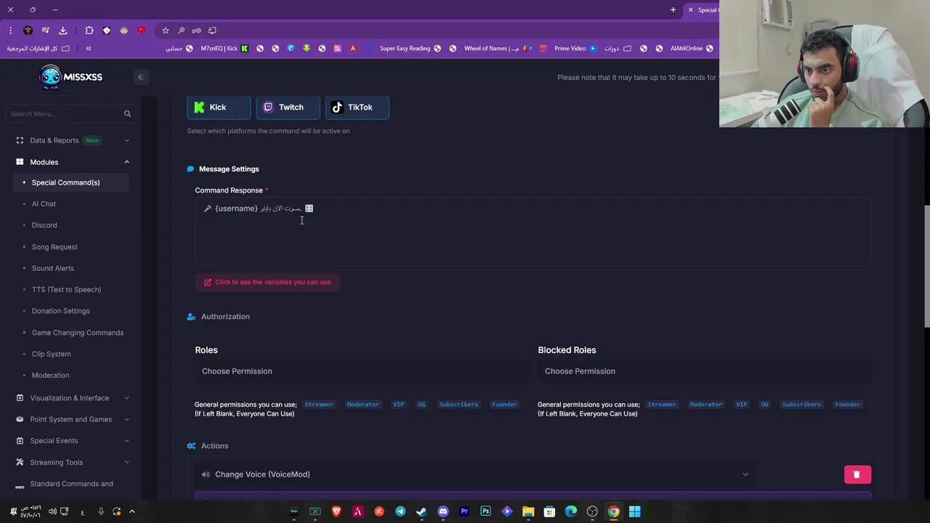Viewport: 930px width, 523px height.
Task: Click the Command Response text area
Action: coord(533,232)
